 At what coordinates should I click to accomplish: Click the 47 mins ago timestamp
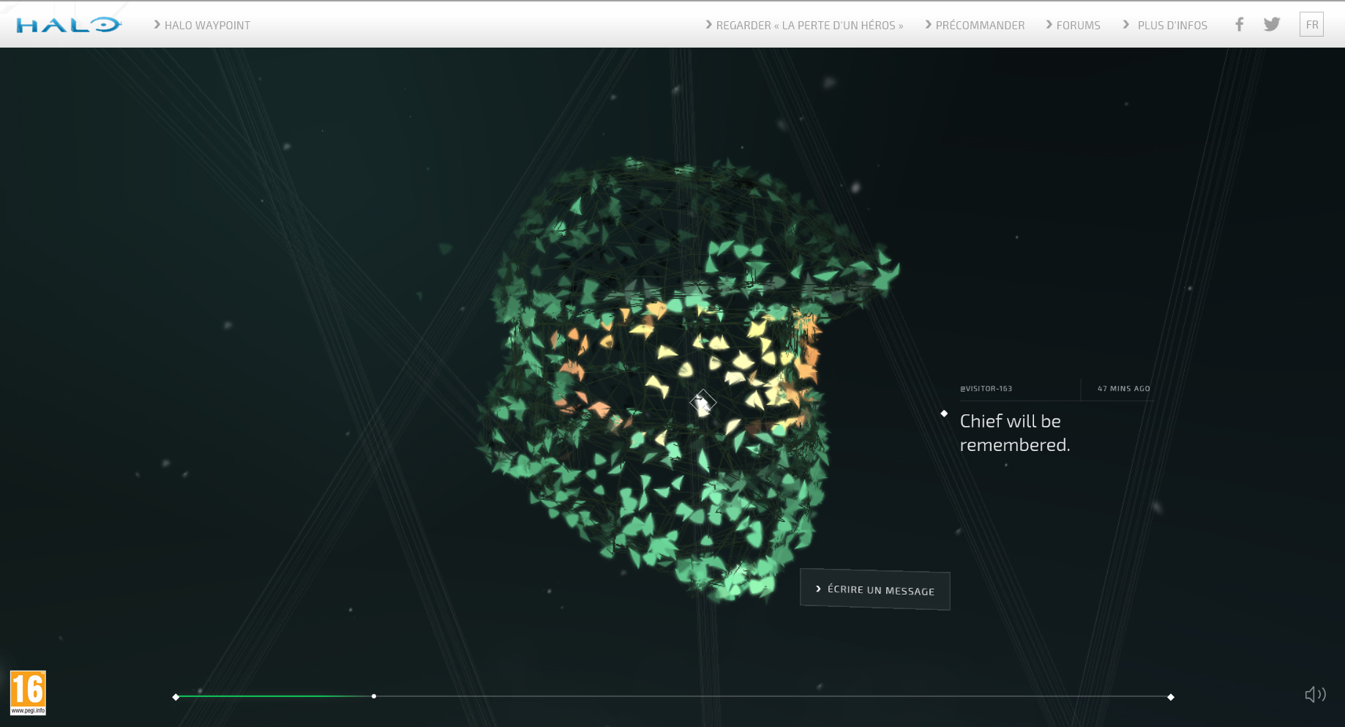(x=1123, y=389)
